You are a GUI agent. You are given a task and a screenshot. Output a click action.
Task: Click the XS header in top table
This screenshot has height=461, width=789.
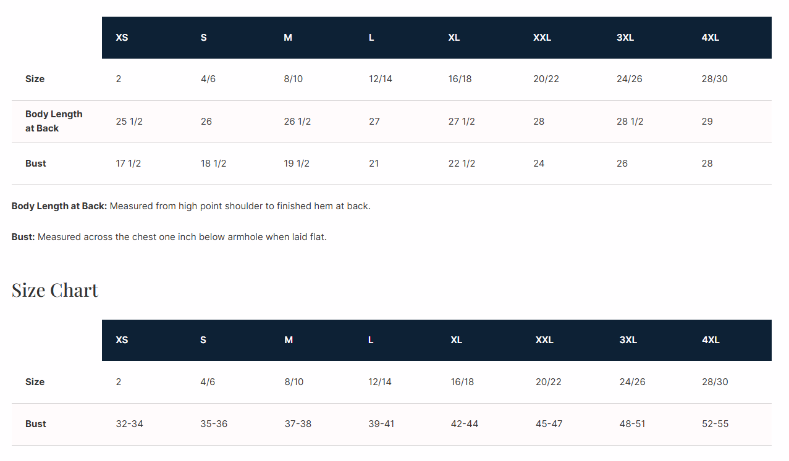[122, 38]
